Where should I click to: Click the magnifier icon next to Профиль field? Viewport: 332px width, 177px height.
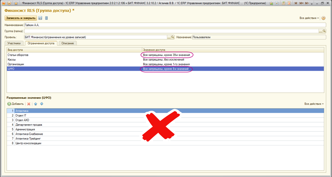[x=173, y=37]
